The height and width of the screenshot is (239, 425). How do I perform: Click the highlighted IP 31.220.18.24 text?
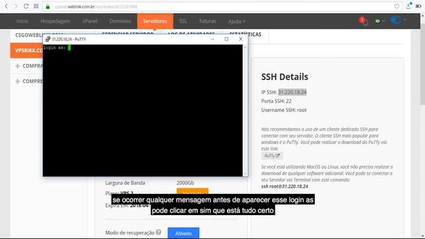(292, 92)
